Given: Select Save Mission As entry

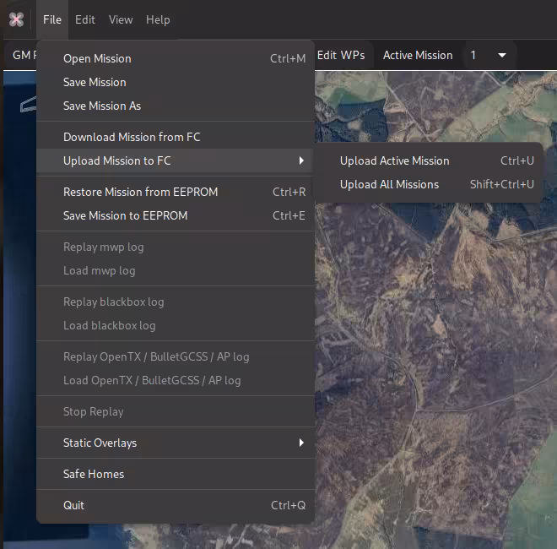Looking at the screenshot, I should (x=176, y=106).
